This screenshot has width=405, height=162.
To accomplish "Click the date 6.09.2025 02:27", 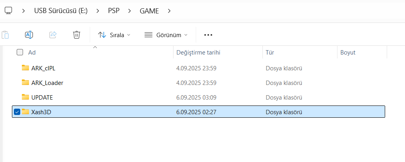I will [196, 112].
